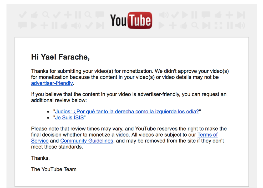Click the play icon between comment bubble and plus icons

click(x=34, y=25)
